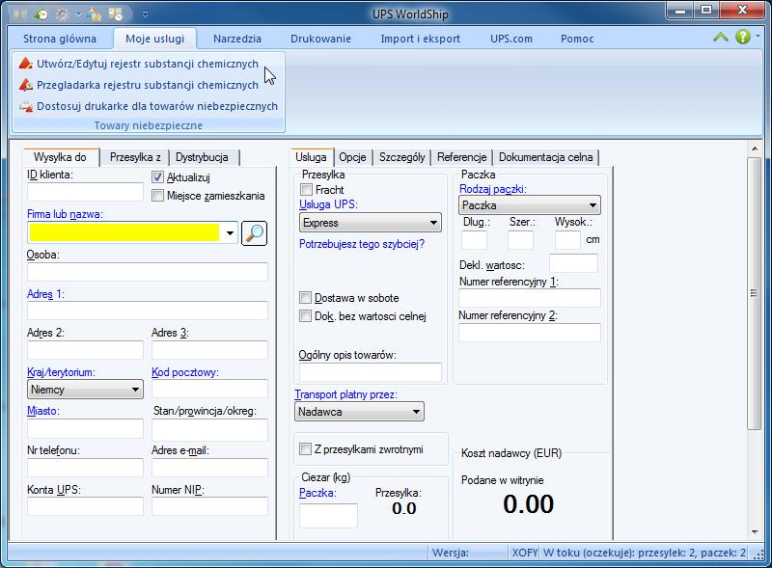Click the XOFY status bar entry

point(524,553)
